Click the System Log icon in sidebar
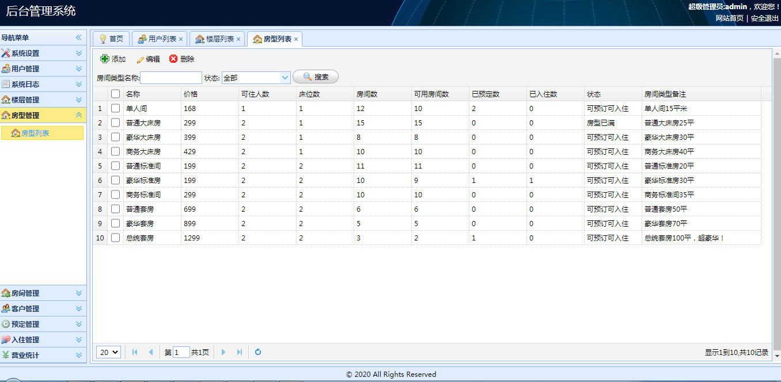The height and width of the screenshot is (382, 781). coord(6,84)
